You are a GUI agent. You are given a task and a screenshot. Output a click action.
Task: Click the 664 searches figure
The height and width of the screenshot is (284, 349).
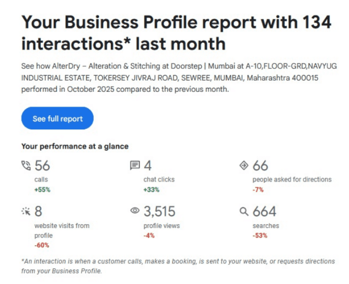click(264, 211)
